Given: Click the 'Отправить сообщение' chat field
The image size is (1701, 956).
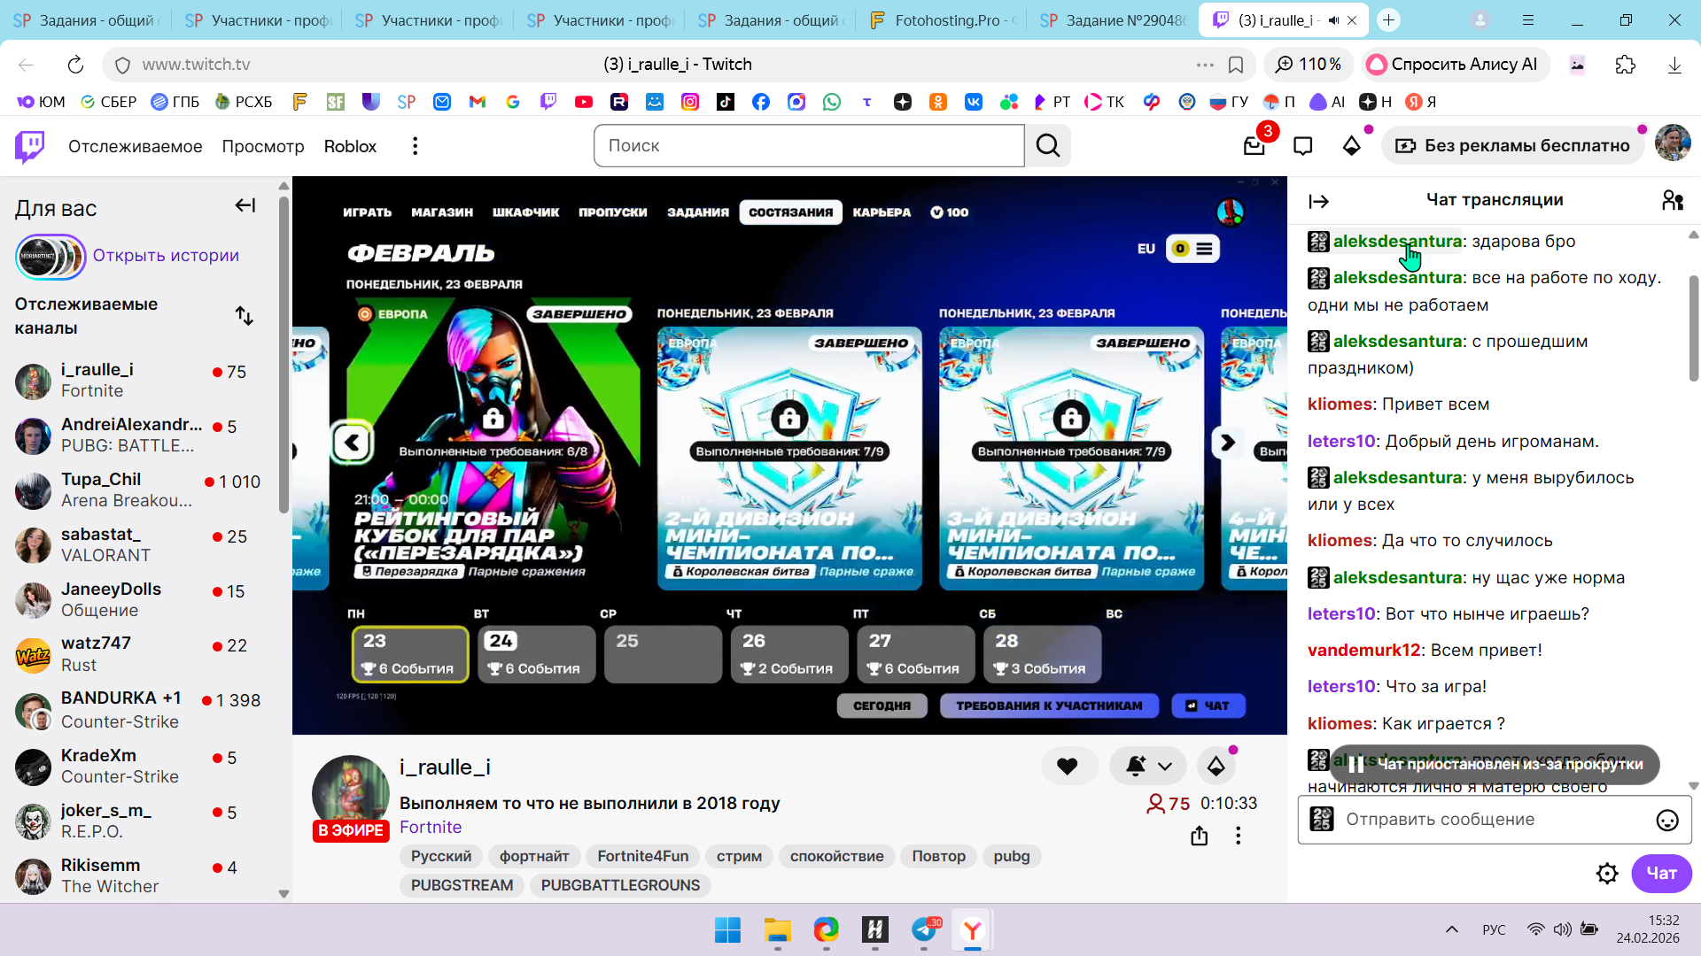Looking at the screenshot, I should coord(1488,820).
